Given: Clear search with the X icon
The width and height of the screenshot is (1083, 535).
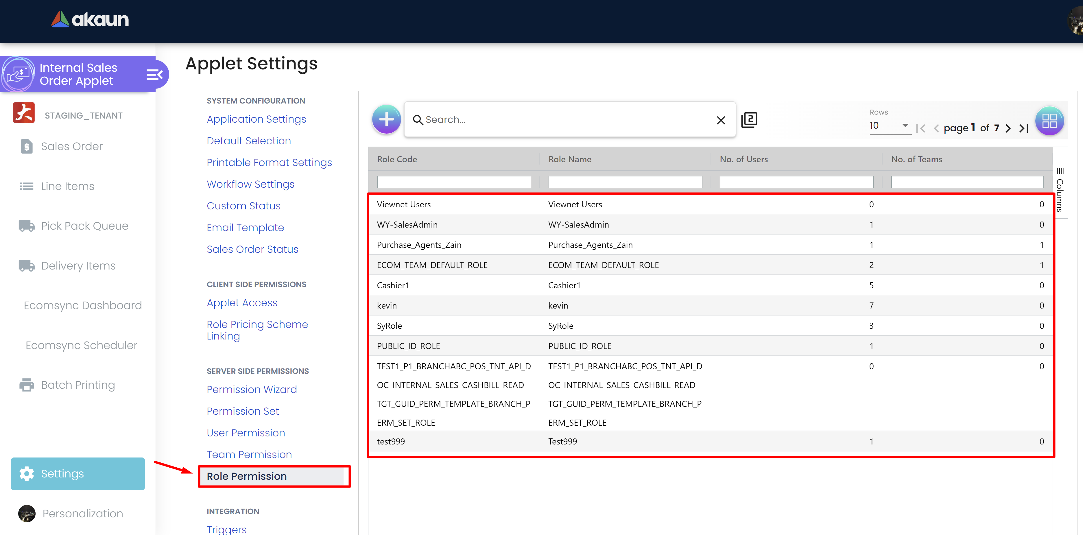Looking at the screenshot, I should (x=721, y=121).
